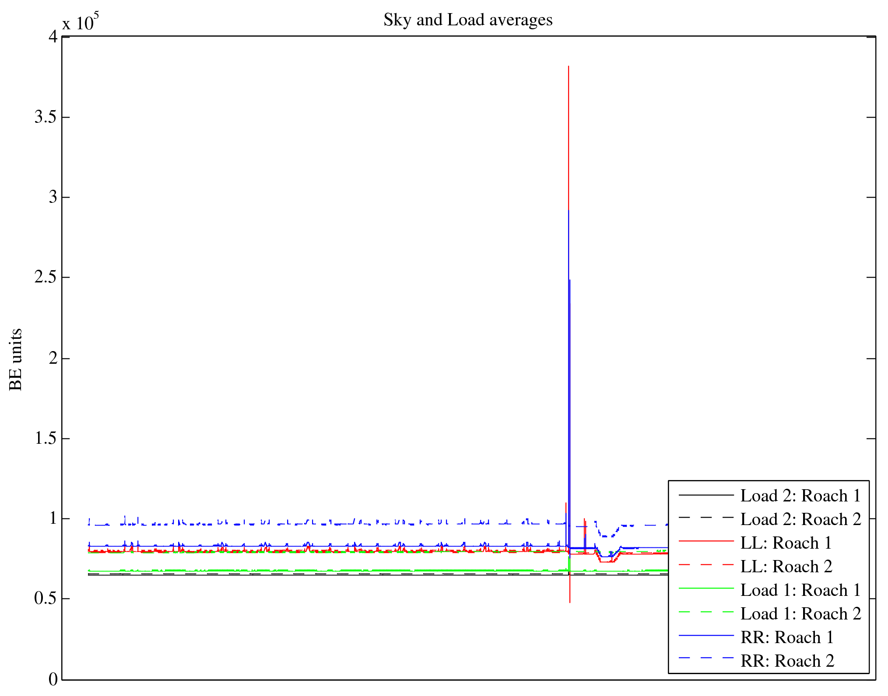Click the 'LL: Roach 2' legend label
Image resolution: width=888 pixels, height=696 pixels.
786,567
